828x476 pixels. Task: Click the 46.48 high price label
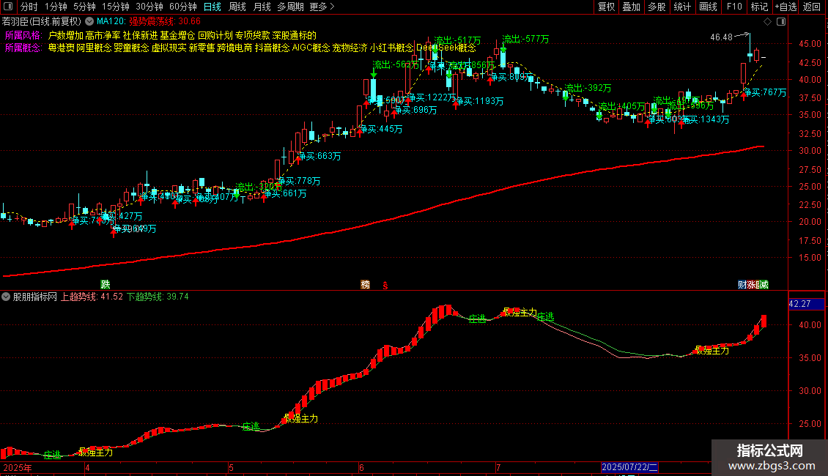(721, 37)
